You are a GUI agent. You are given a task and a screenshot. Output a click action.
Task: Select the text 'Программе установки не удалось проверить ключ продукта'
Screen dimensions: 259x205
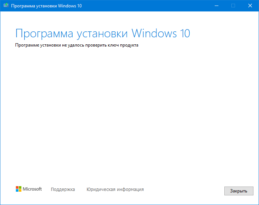pyautogui.click(x=77, y=45)
